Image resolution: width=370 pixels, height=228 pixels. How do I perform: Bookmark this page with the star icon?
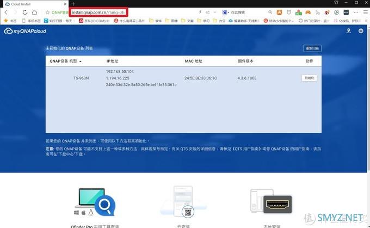click(47, 13)
